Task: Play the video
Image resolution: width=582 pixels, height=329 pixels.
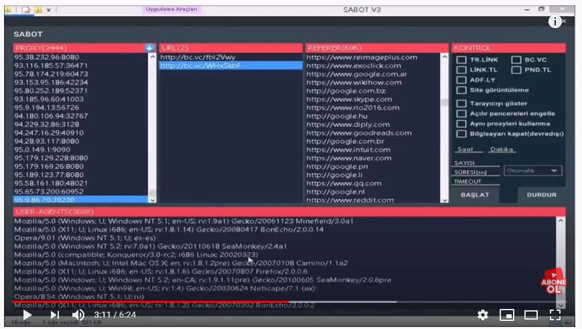Action: coord(27,315)
